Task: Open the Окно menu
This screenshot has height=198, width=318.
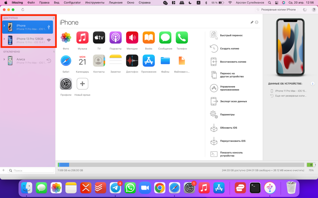Action: (x=130, y=3)
